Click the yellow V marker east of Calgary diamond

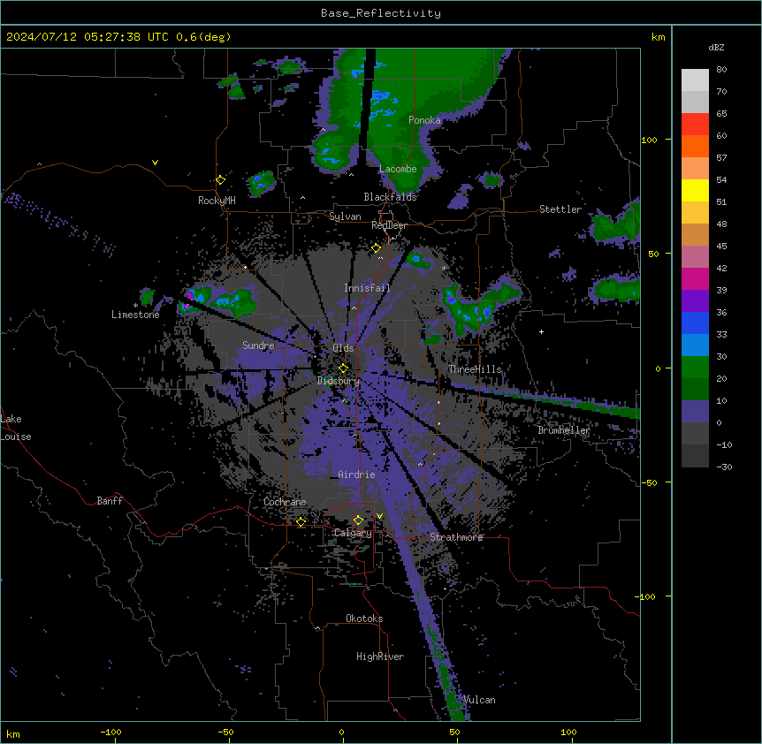coord(379,516)
